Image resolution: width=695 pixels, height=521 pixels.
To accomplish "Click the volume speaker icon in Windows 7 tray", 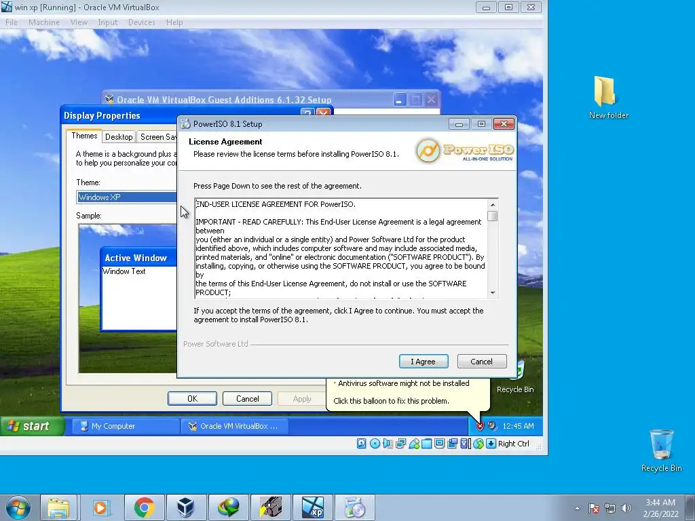I will tap(626, 508).
